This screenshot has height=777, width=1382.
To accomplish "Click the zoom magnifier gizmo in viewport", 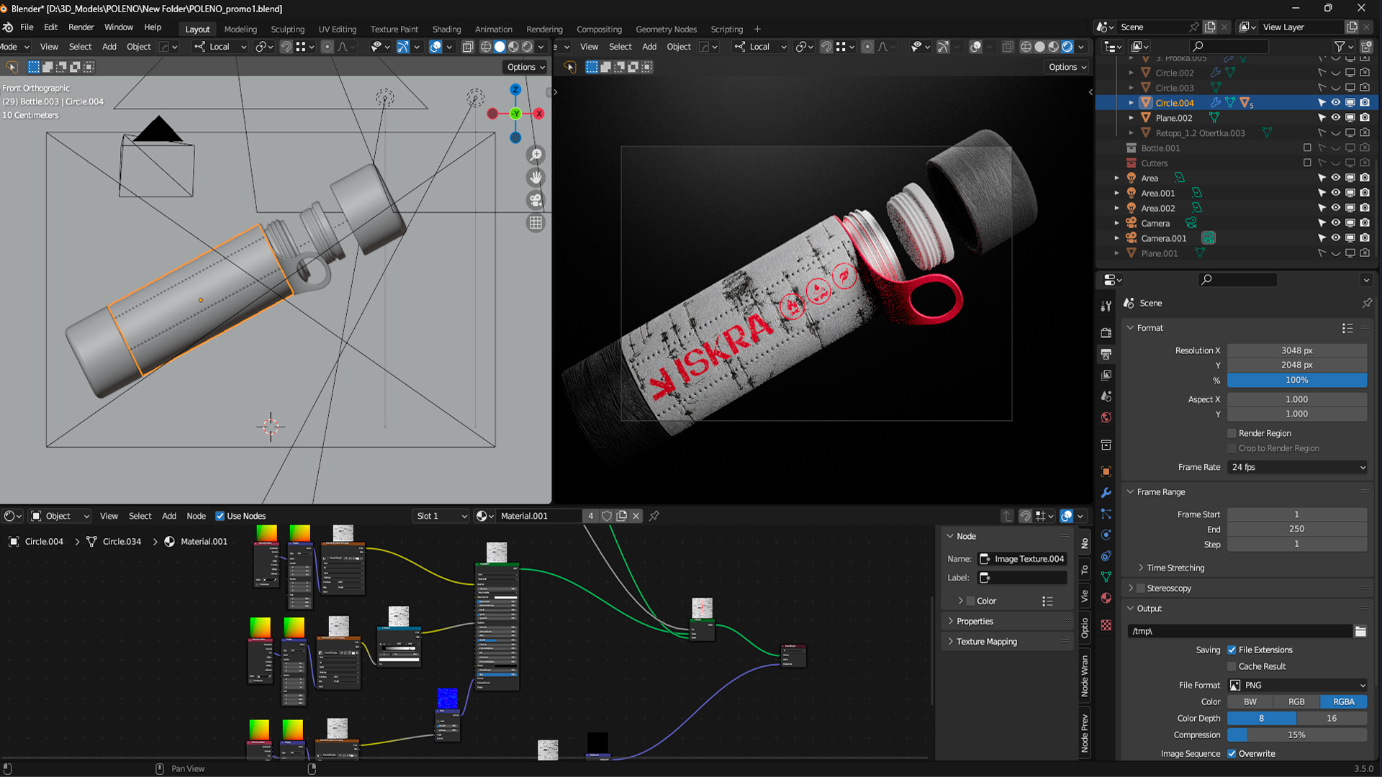I will click(x=536, y=155).
